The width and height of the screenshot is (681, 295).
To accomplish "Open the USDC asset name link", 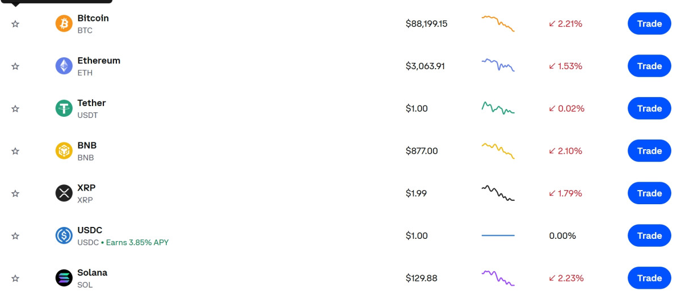I will click(x=90, y=230).
